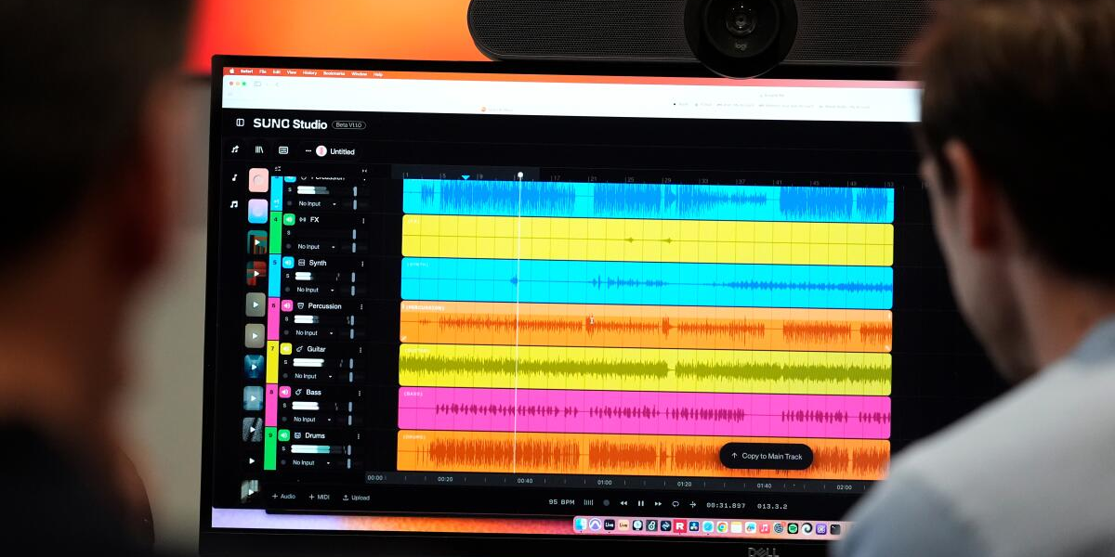1115x557 pixels.
Task: Toggle the metronome bars icon
Action: 588,502
